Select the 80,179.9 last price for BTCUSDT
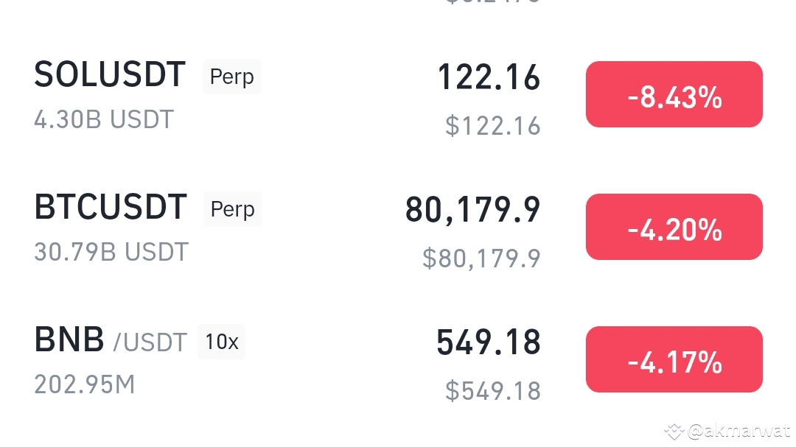796x447 pixels. pos(472,210)
